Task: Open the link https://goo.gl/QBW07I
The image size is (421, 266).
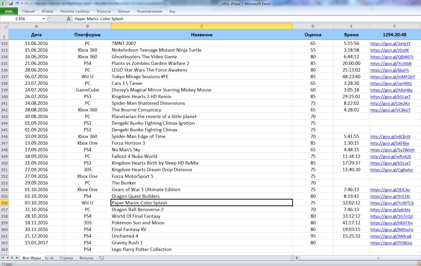Action: 392,57
